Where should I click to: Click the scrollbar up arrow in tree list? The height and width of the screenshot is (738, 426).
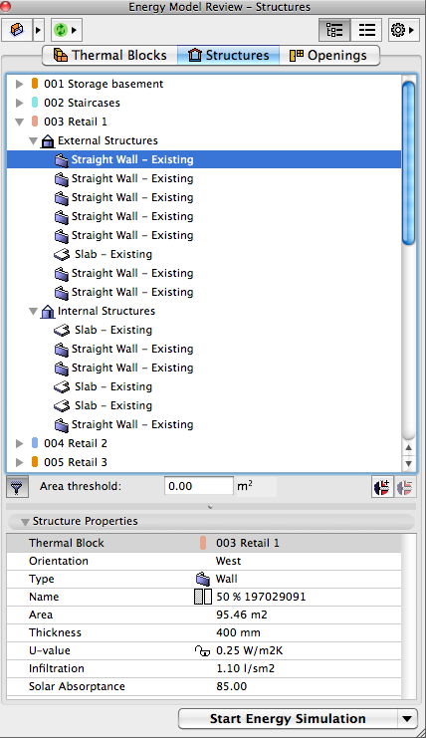pyautogui.click(x=409, y=447)
